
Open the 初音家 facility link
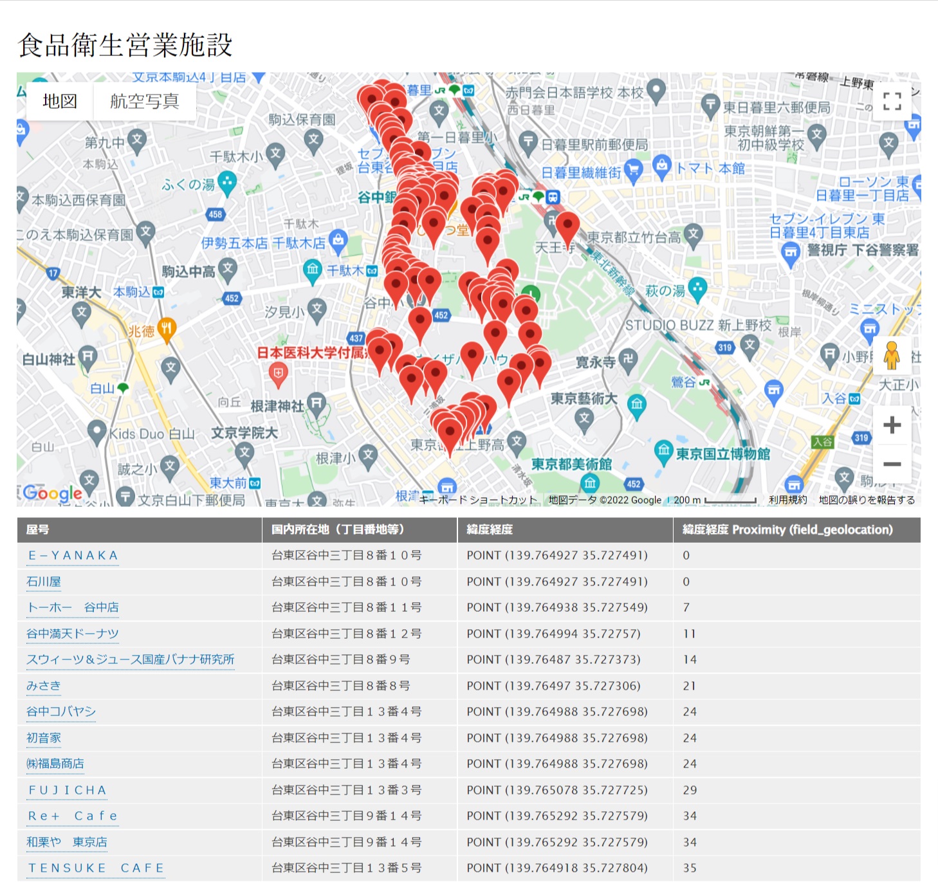[43, 738]
